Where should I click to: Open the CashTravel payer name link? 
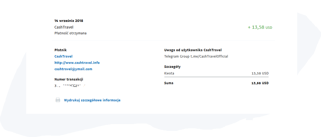(x=64, y=56)
